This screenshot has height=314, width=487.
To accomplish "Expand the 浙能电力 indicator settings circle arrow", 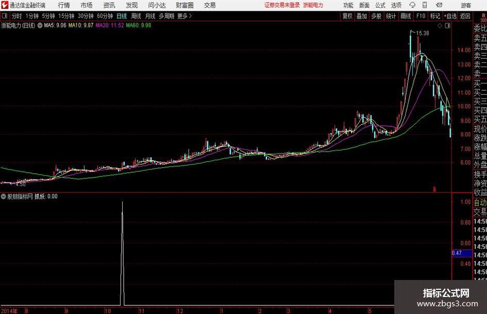I will (40, 25).
